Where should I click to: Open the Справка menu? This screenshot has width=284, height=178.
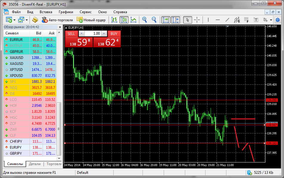(x=120, y=12)
